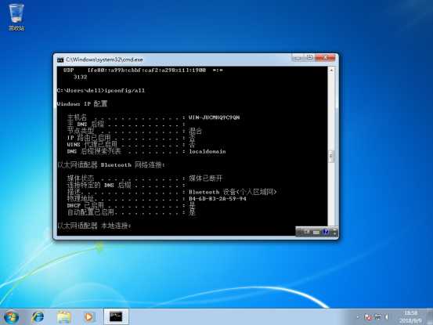Open the Windows Start menu orb

[11, 316]
